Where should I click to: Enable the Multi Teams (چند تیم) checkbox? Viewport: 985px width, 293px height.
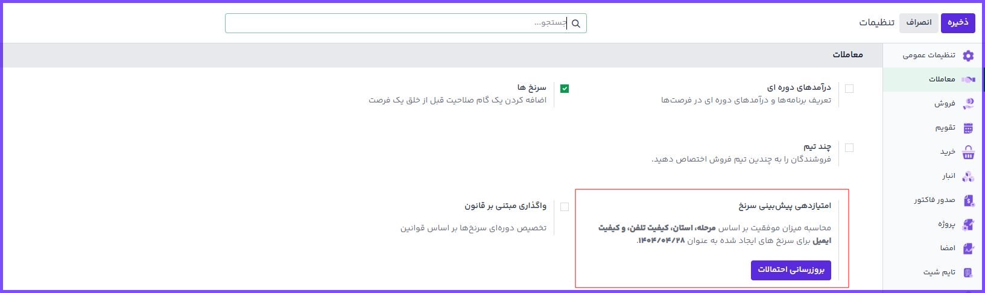849,148
